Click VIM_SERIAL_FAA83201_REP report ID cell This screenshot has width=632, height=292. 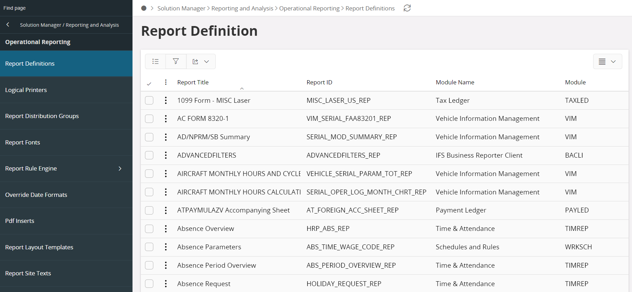[349, 119]
